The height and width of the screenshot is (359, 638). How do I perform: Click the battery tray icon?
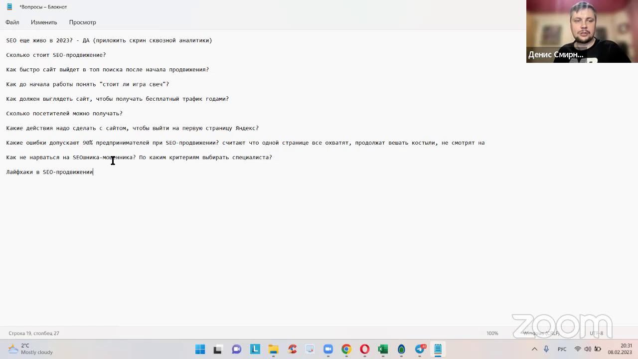coord(598,349)
